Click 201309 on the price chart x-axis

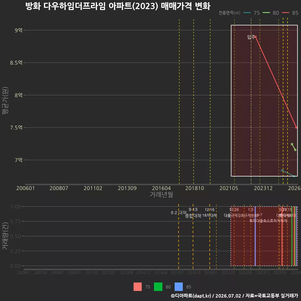tap(127, 188)
